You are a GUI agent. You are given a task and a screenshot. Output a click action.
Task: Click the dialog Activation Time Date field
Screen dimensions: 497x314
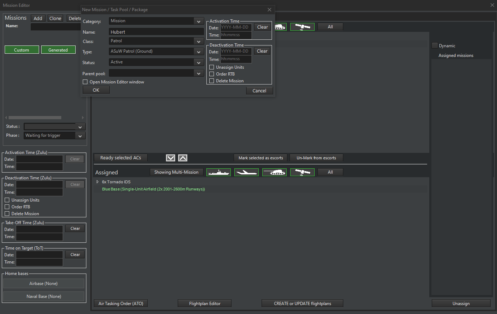coord(236,27)
